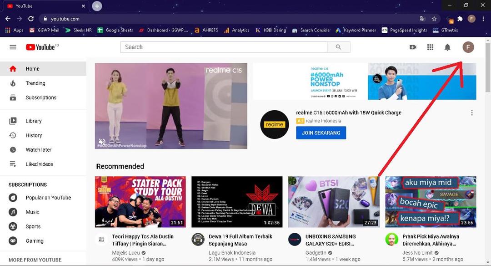Click the Lagu Enak Indonesia channel avatar
This screenshot has height=266, width=491.
tap(198, 240)
